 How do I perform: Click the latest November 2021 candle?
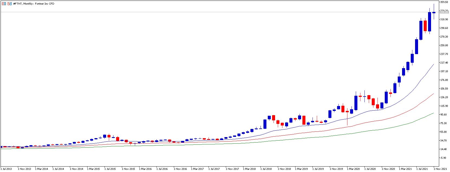pos(434,12)
